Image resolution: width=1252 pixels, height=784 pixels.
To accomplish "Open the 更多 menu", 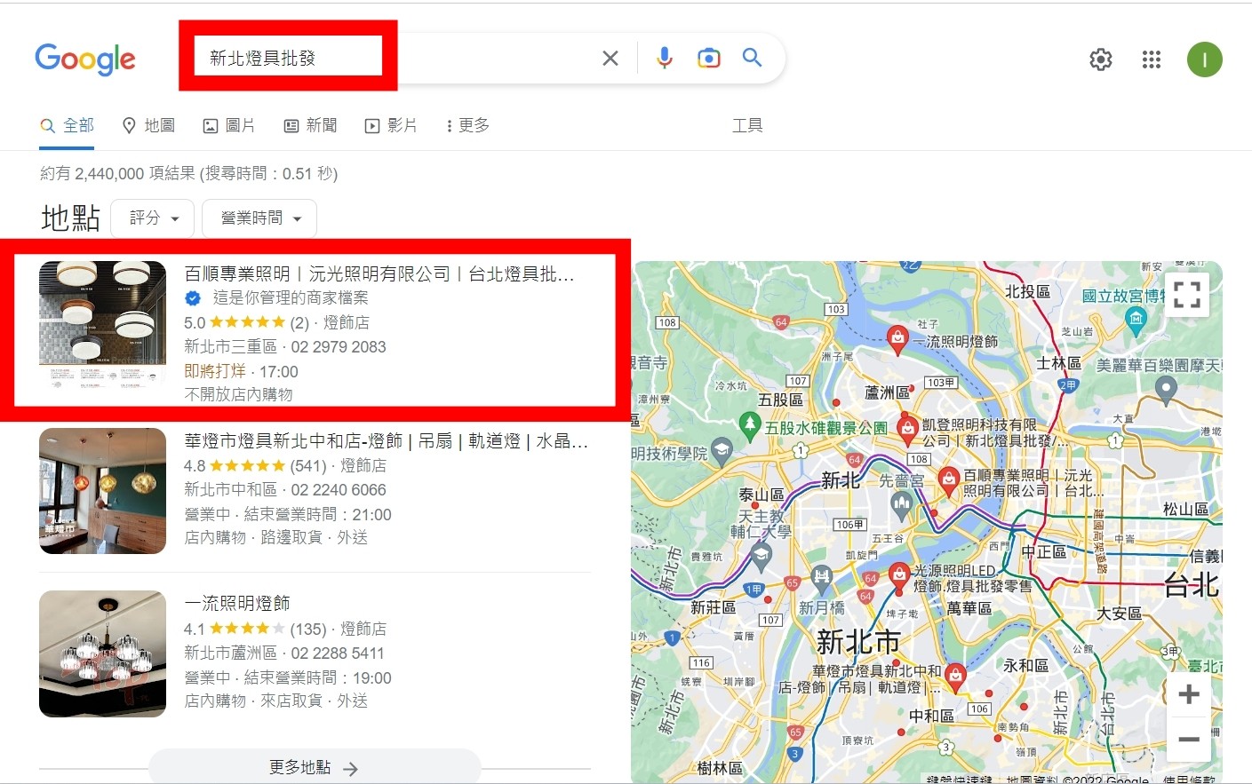I will click(x=467, y=125).
